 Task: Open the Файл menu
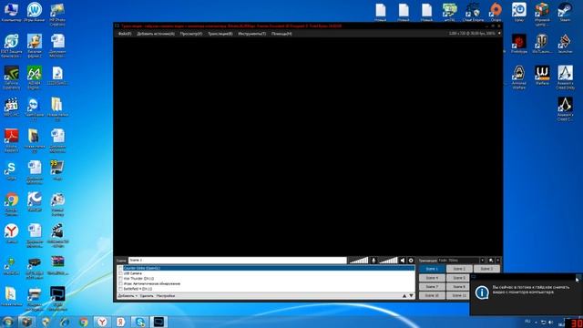[x=125, y=34]
